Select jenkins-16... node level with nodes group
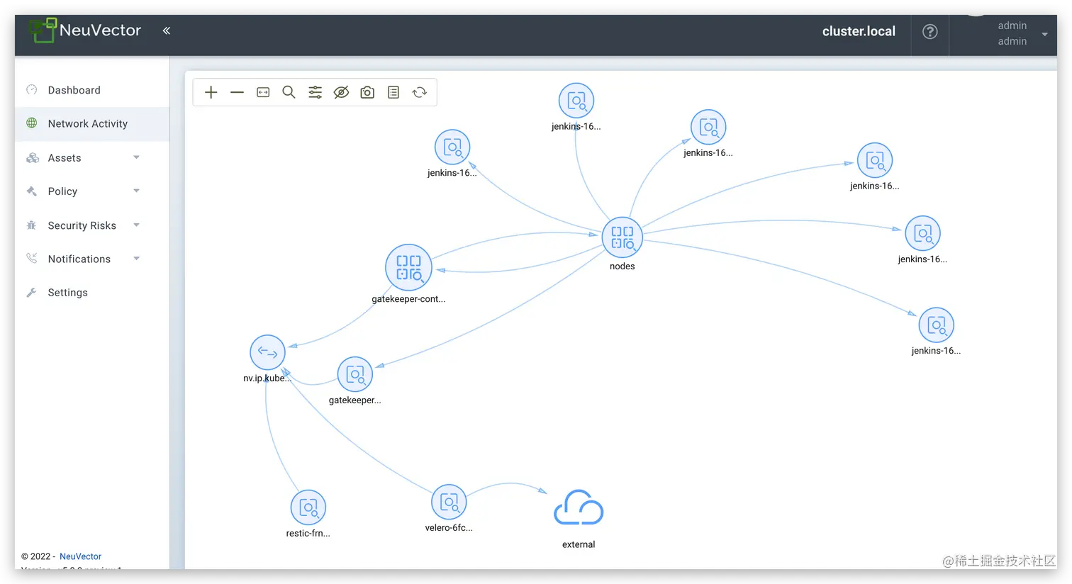The image size is (1072, 584). (922, 233)
